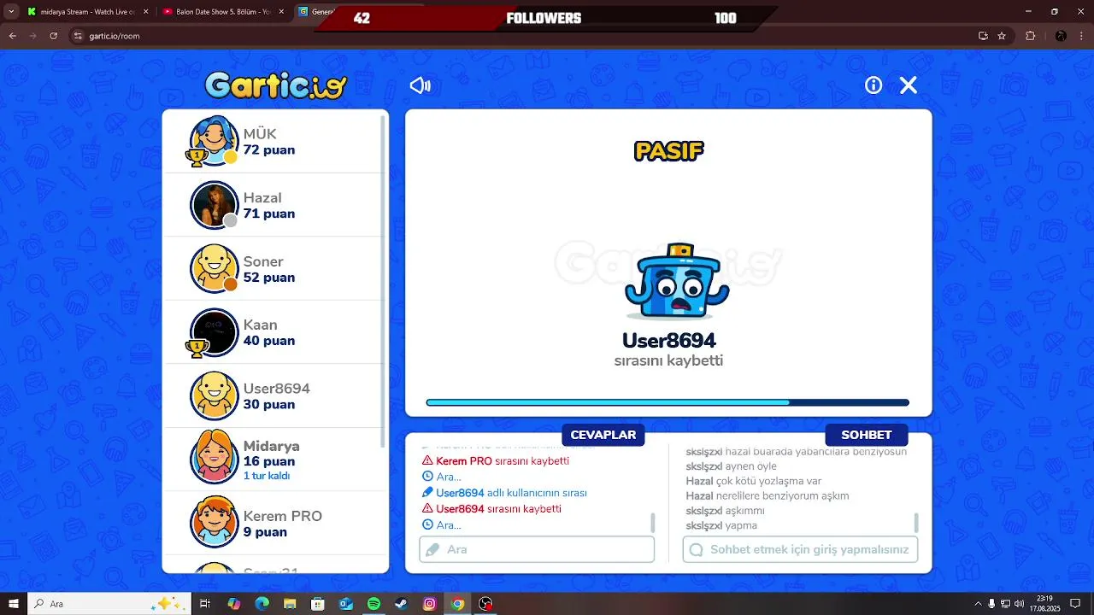Go back with browser back arrow

click(12, 36)
